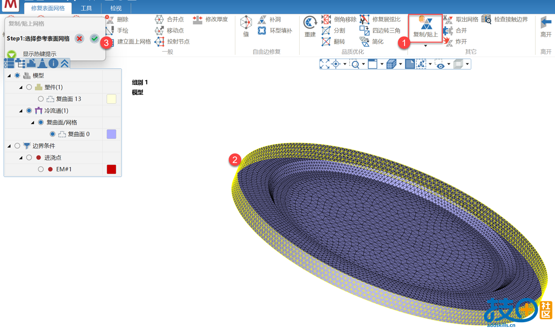Select 四边转三角 (quad to triangle) tool
This screenshot has height=330, width=555.
[x=380, y=31]
